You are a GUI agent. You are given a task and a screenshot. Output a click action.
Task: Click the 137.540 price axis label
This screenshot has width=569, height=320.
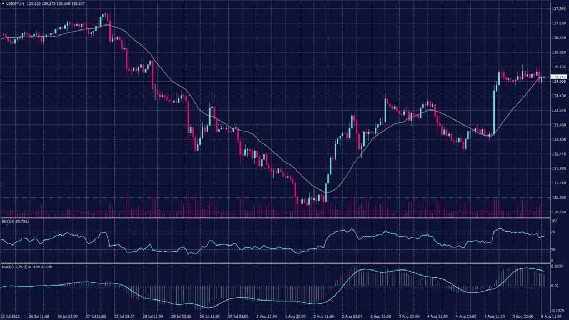click(558, 9)
